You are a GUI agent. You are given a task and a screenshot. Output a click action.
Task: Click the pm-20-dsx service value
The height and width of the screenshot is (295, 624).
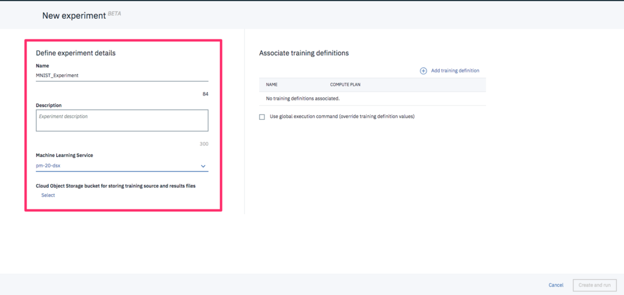(x=48, y=166)
